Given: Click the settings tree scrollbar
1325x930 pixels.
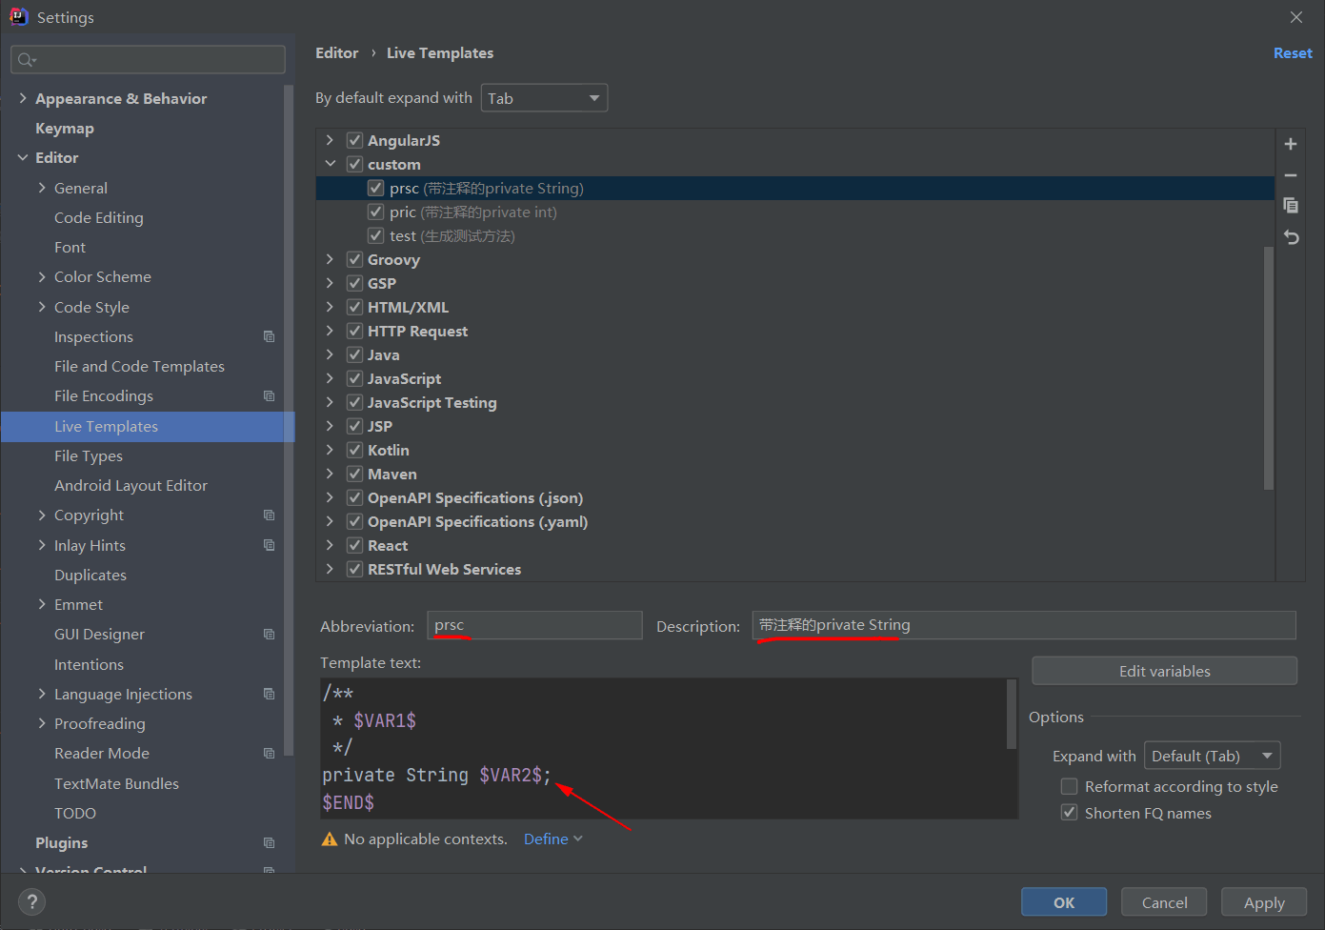Looking at the screenshot, I should tap(289, 419).
